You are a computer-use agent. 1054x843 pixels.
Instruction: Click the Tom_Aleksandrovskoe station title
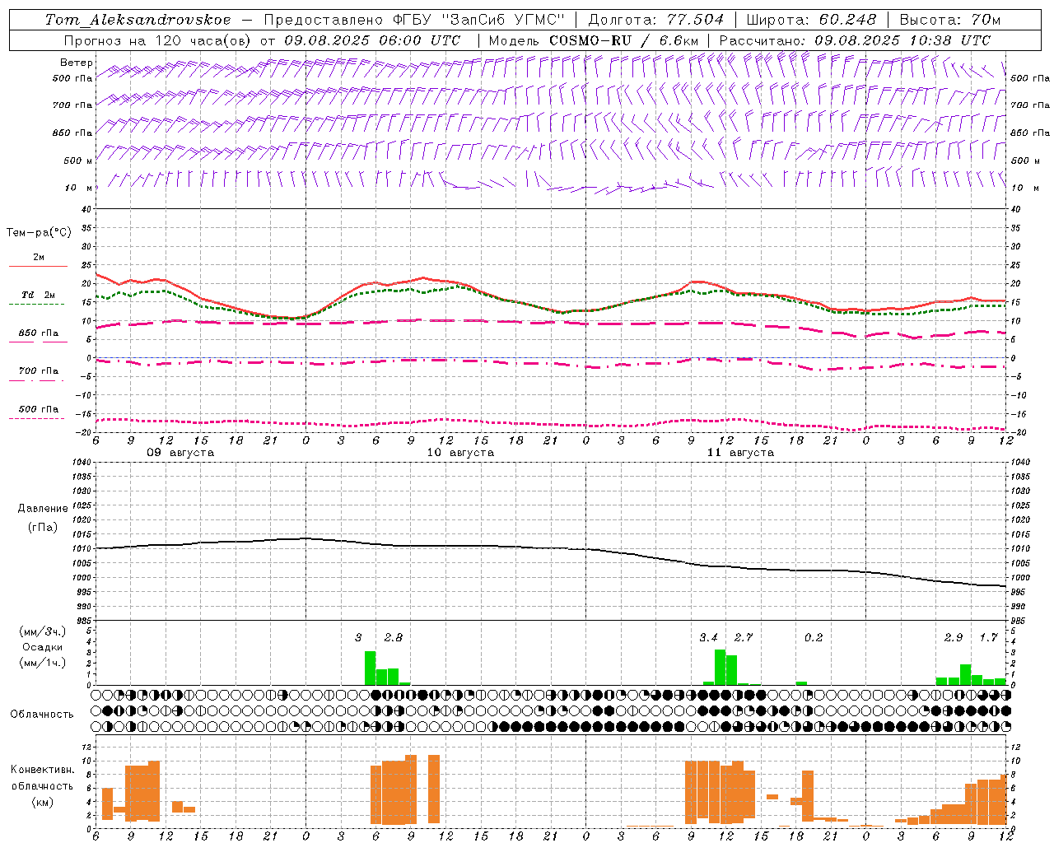pos(138,20)
